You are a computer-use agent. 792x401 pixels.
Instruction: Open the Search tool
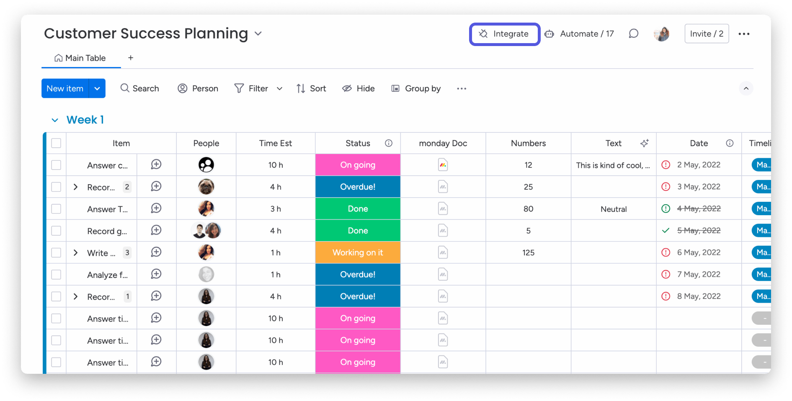[x=140, y=88]
